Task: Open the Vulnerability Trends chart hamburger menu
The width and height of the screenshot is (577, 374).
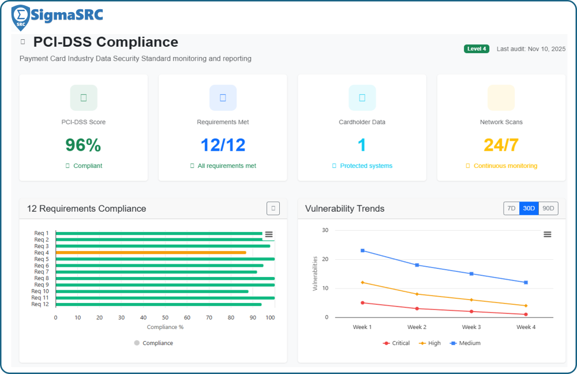Action: (x=548, y=234)
